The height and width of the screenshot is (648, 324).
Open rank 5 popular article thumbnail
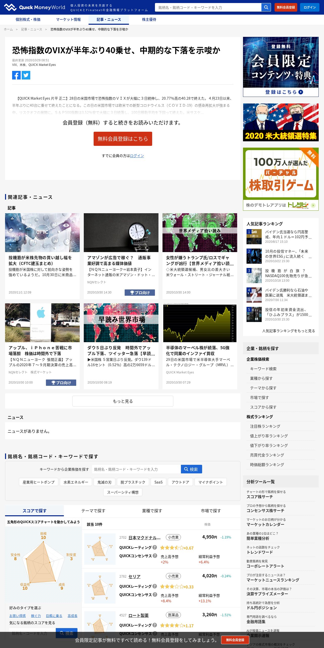[254, 314]
